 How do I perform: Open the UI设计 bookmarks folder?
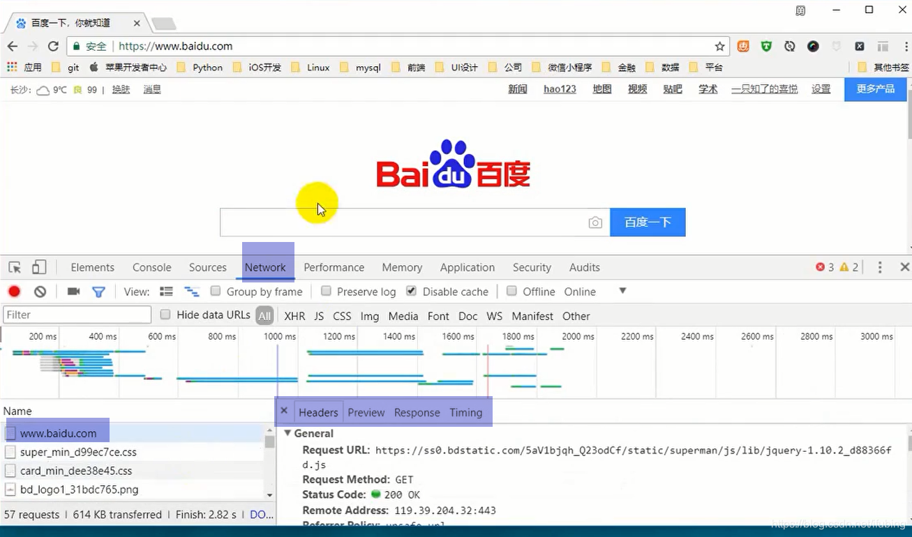456,68
